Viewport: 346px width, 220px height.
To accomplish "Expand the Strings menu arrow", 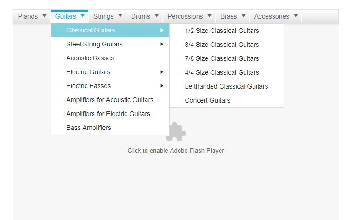I will pyautogui.click(x=120, y=16).
